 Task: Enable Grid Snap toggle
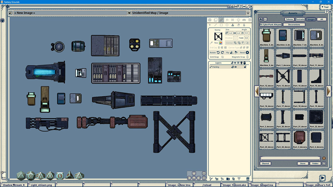coord(222,57)
